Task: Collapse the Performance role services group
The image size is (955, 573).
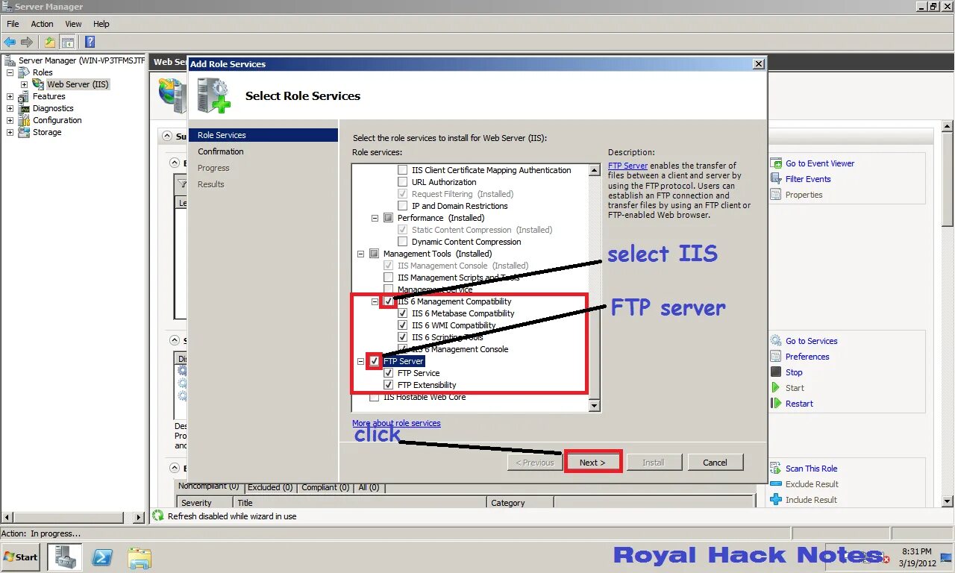Action: pyautogui.click(x=375, y=218)
